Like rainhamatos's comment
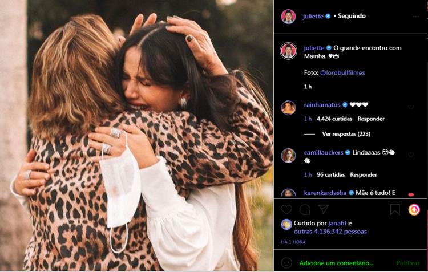Viewport: 428px width, 272px height. tap(411, 107)
